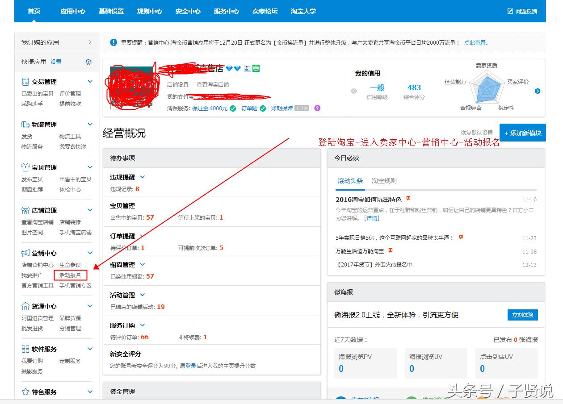Screen dimensions: 563x404
Task: Expand the 活动管理 dropdown arrow
Action: pos(143,295)
